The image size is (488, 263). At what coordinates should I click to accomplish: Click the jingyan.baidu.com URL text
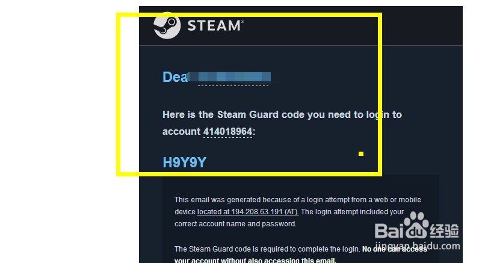pyautogui.click(x=418, y=246)
